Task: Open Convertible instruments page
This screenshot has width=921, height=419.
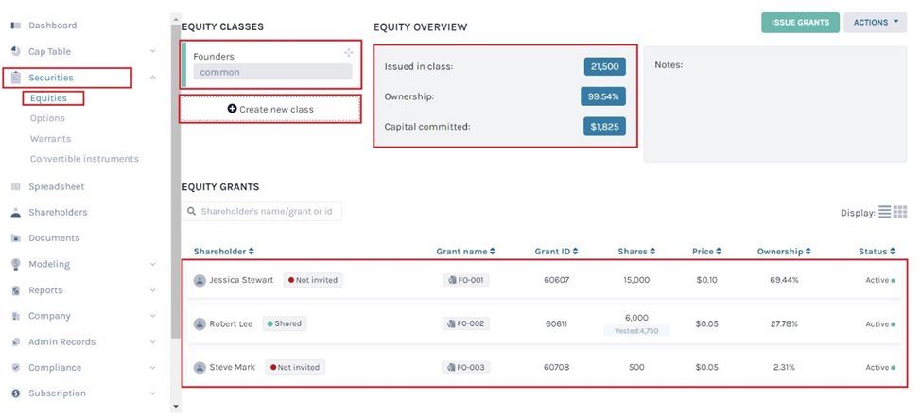Action: tap(84, 159)
